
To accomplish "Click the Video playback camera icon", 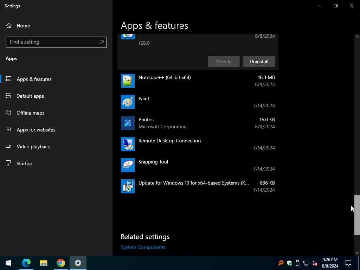I will pyautogui.click(x=8, y=147).
